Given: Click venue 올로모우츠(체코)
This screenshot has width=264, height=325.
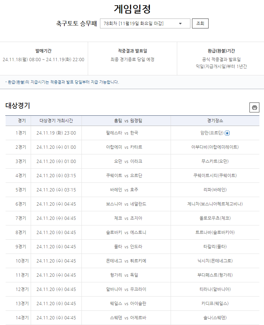Looking at the screenshot, I should pos(215,218).
